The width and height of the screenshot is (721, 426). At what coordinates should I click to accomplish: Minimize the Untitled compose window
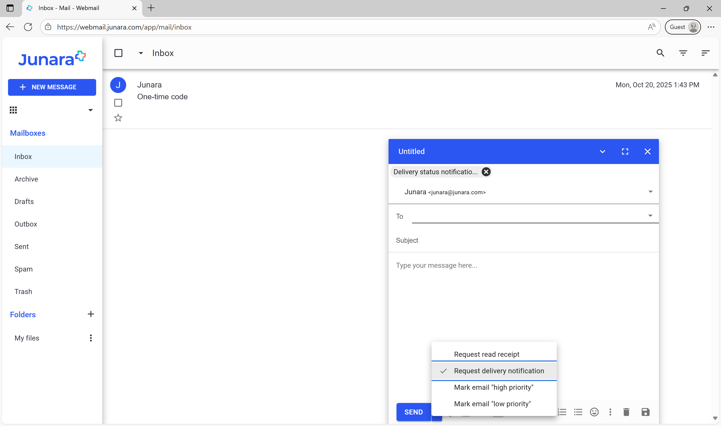pyautogui.click(x=602, y=151)
